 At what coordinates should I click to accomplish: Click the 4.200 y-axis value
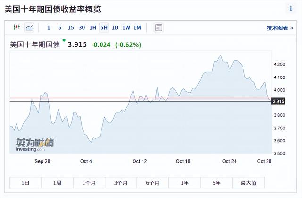279,65
